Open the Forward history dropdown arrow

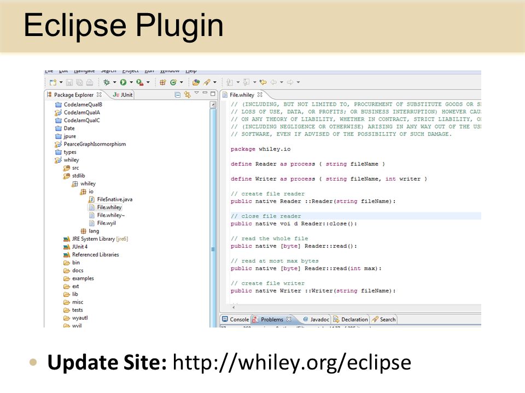[298, 82]
